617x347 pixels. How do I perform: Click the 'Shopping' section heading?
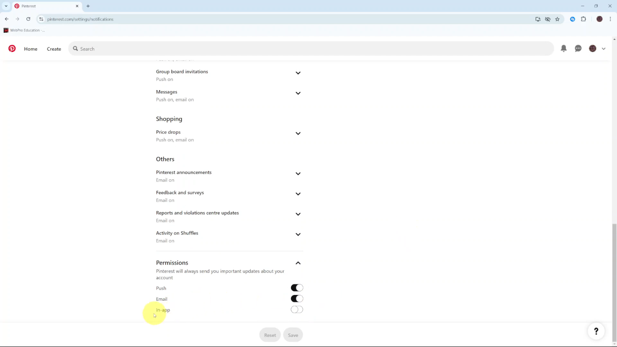point(169,119)
